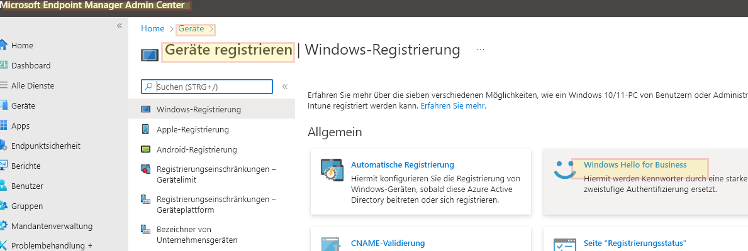Screen dimensions: 748x251
Task: Select Android-Registrierung in the menu
Action: 196,149
